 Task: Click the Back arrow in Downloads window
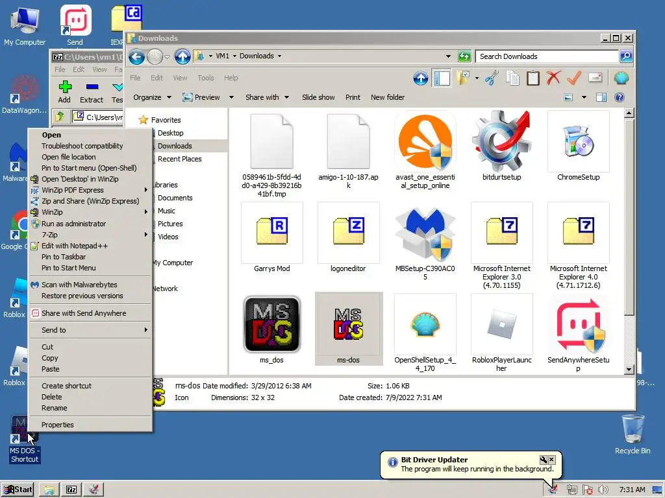[x=136, y=56]
